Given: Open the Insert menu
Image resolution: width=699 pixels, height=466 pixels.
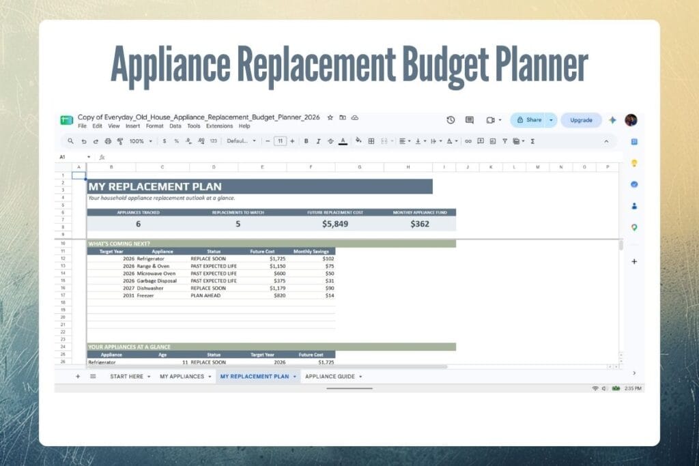Looking at the screenshot, I should (133, 126).
